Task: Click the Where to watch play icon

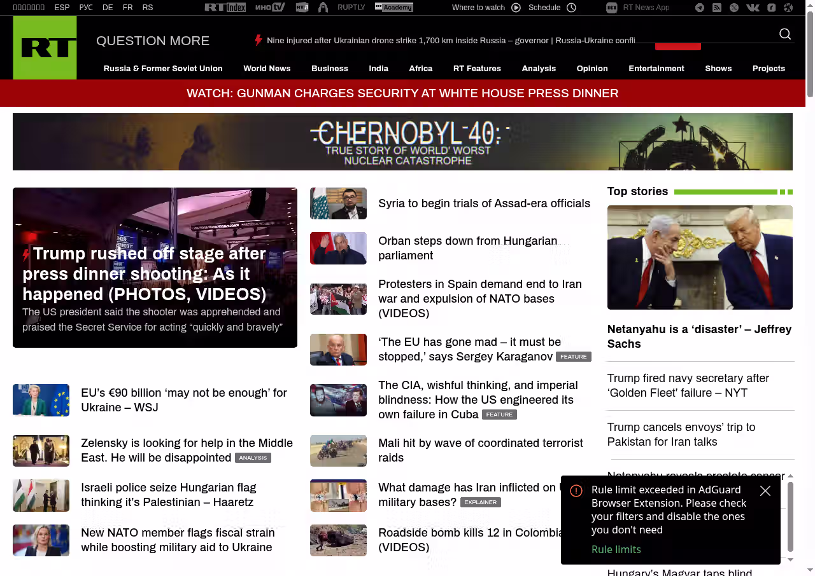Action: [516, 8]
